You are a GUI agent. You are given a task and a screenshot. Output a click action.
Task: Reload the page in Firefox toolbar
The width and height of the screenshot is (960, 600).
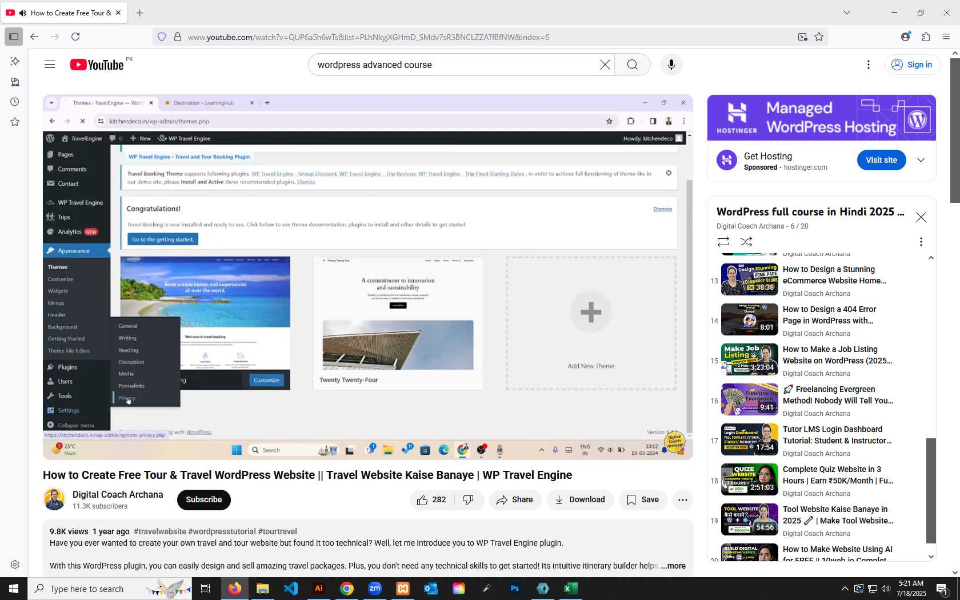click(75, 37)
